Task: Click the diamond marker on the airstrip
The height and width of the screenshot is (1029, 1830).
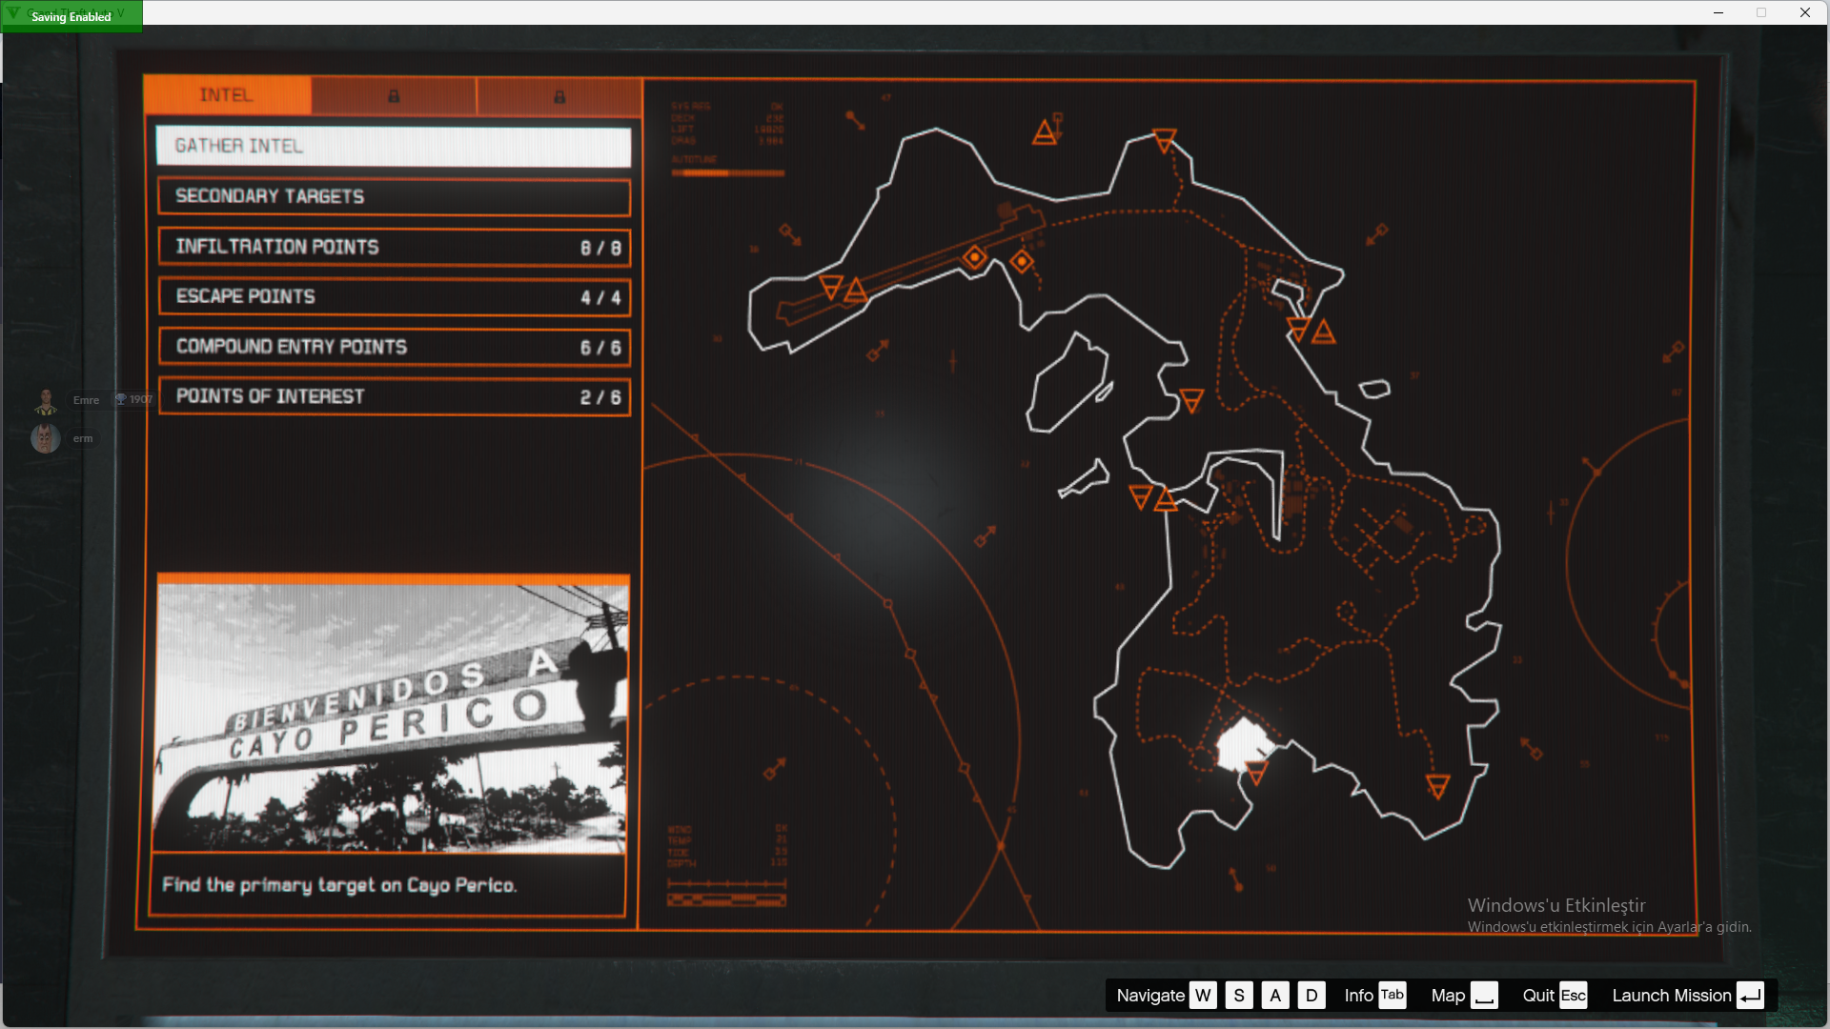Action: (974, 257)
